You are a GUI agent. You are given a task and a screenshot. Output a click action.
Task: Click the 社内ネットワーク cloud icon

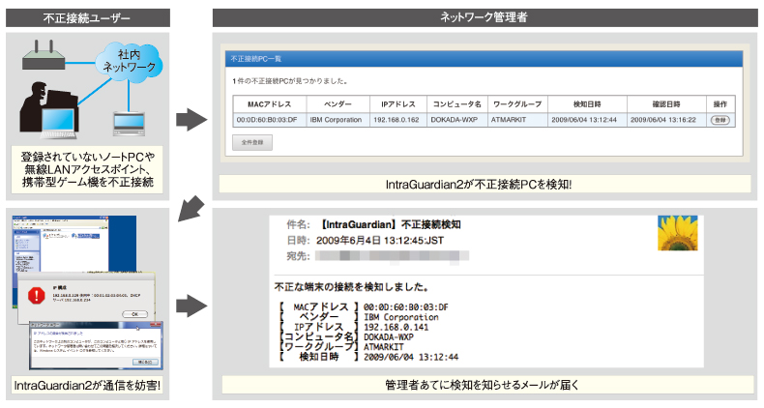(129, 62)
